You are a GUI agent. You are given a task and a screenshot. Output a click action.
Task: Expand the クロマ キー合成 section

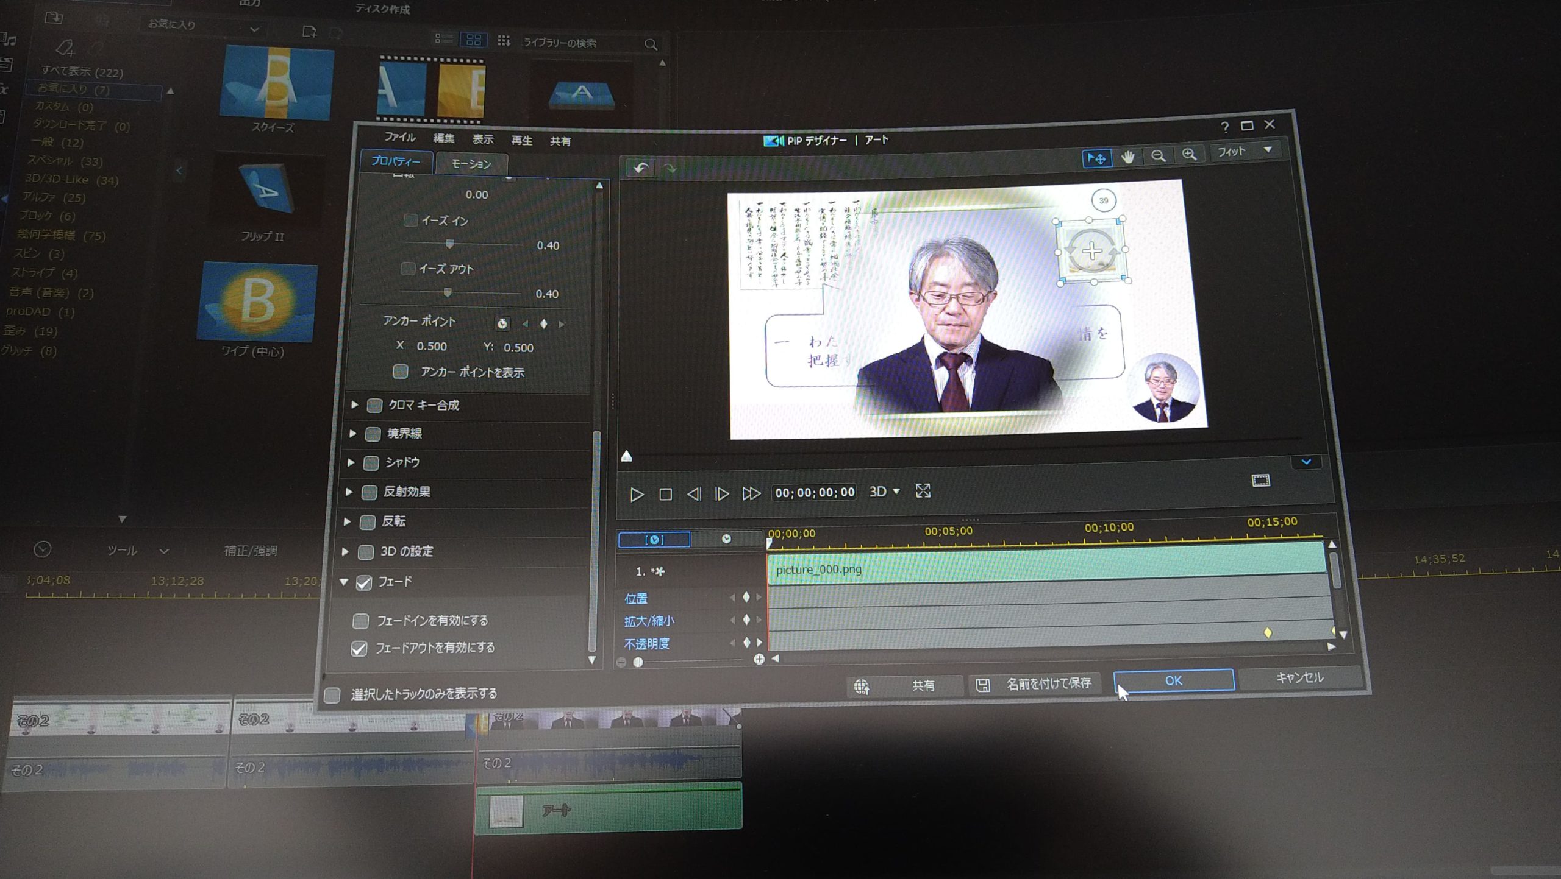(x=354, y=404)
